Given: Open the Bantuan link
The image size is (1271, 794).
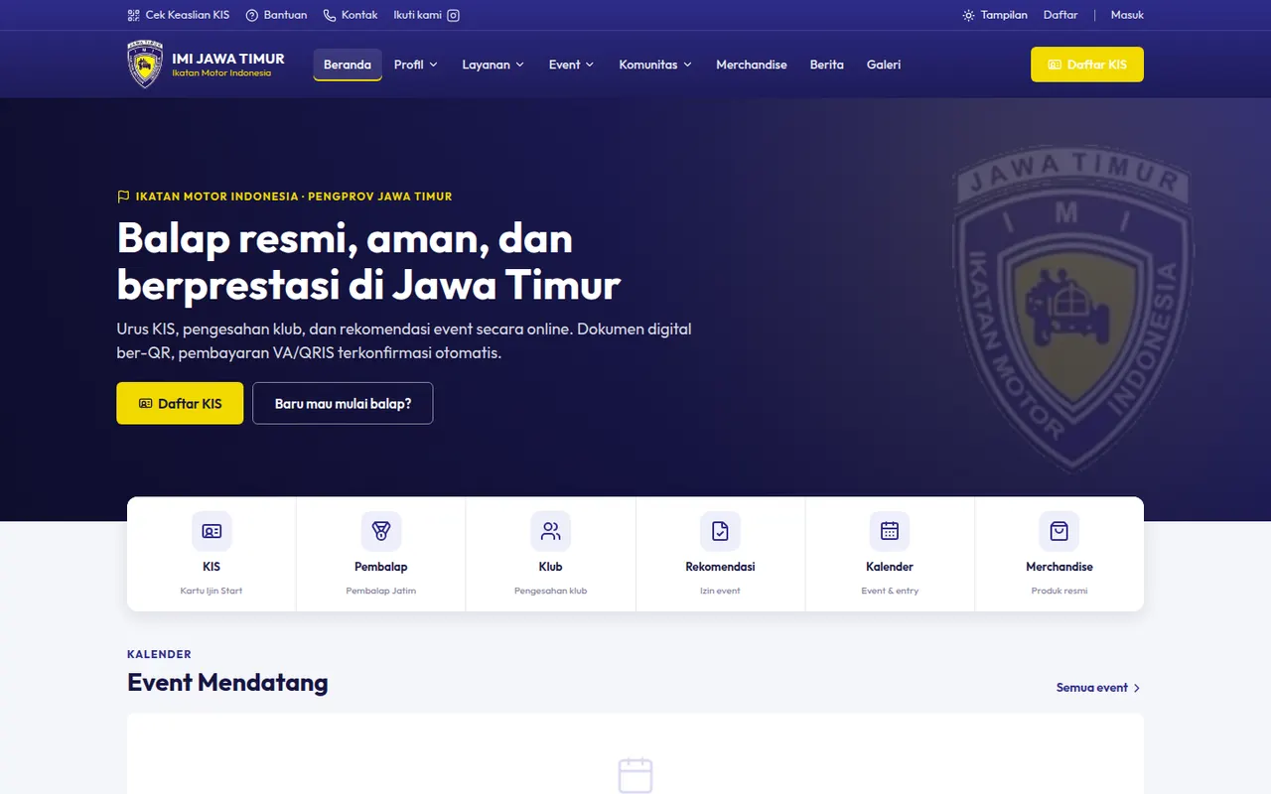Looking at the screenshot, I should (x=276, y=15).
